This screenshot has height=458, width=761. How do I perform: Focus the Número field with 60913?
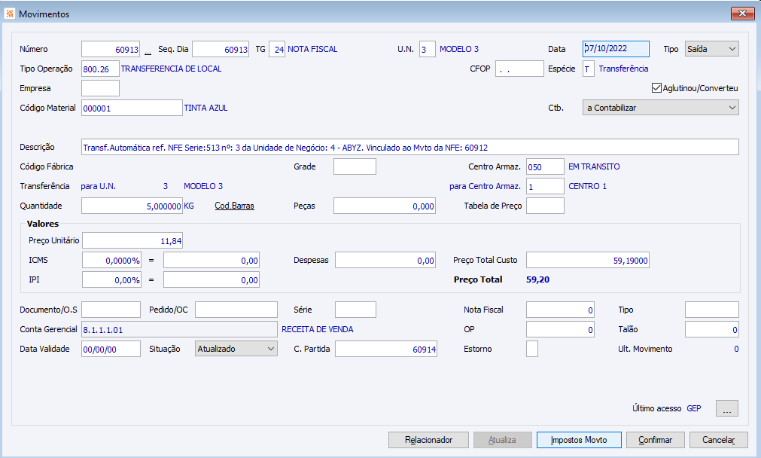[x=111, y=50]
